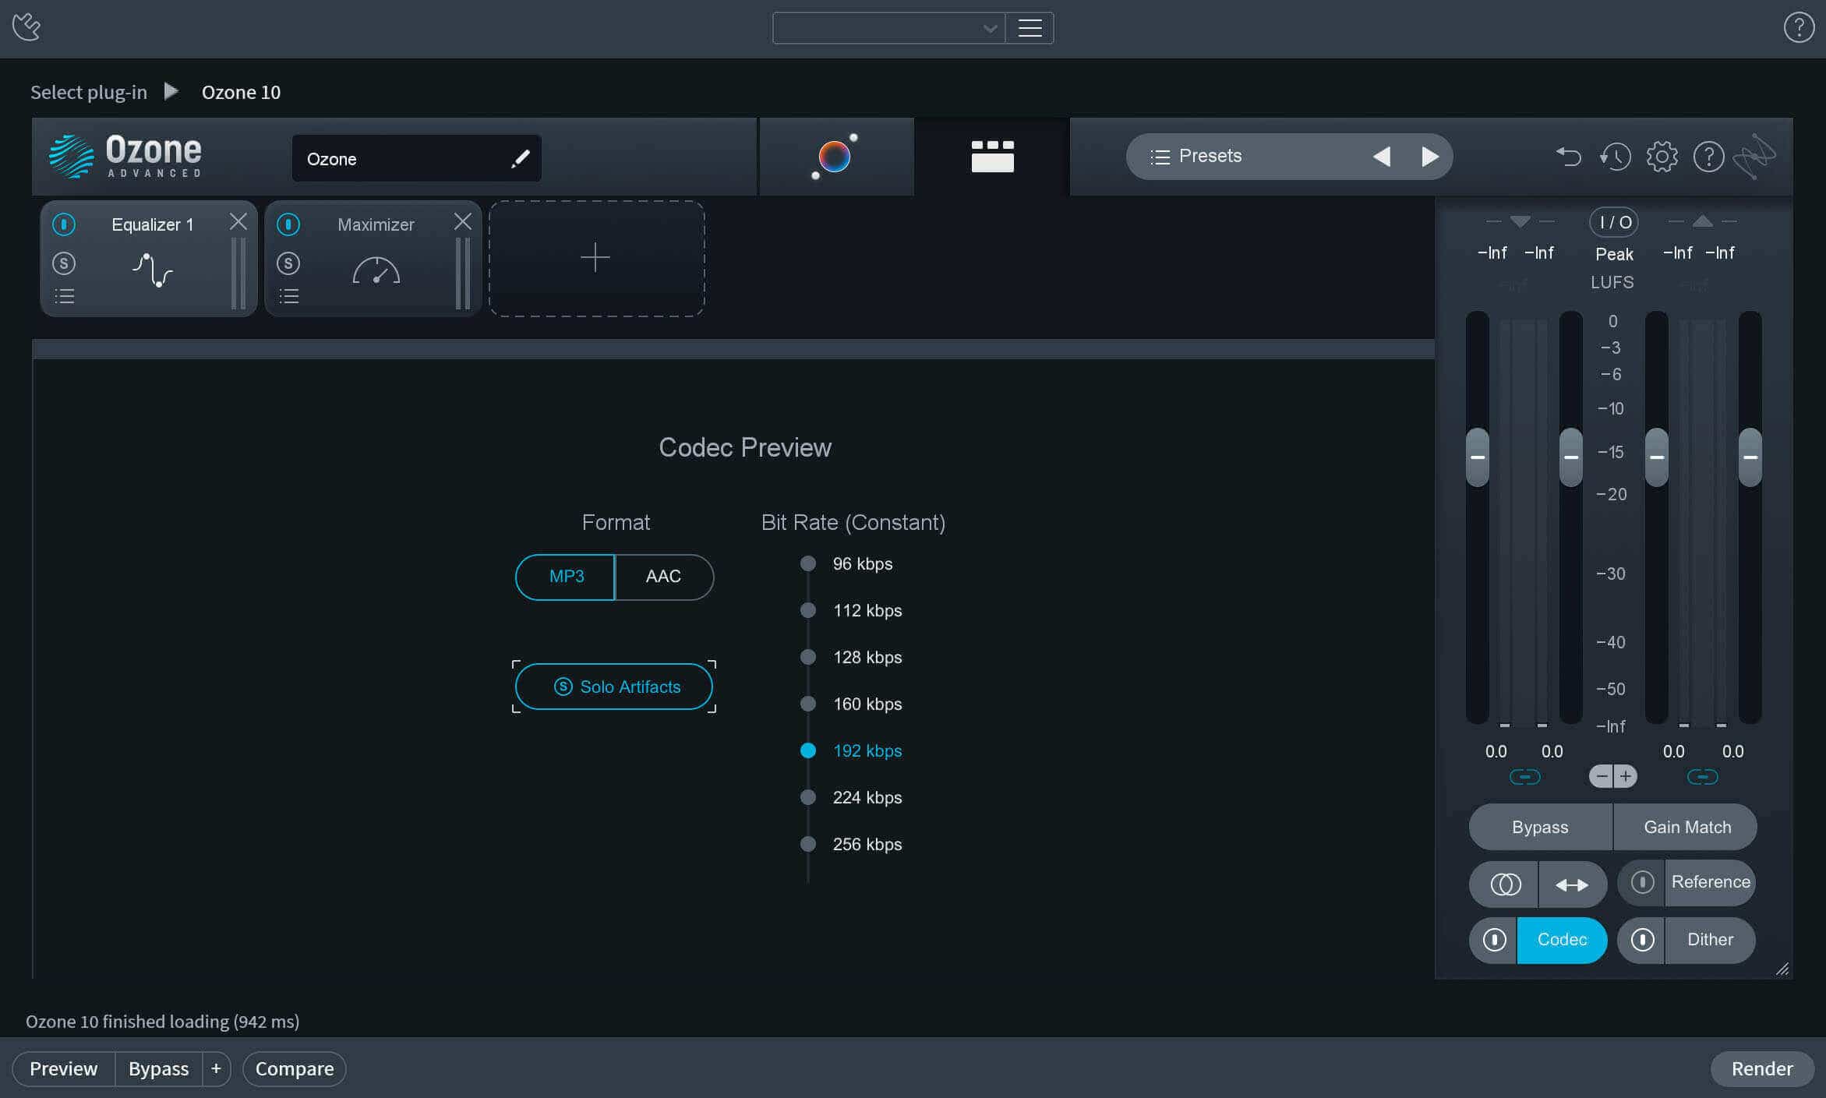Screen dimensions: 1826x1098
Task: Click the left input gain slider handle
Action: [x=1477, y=457]
